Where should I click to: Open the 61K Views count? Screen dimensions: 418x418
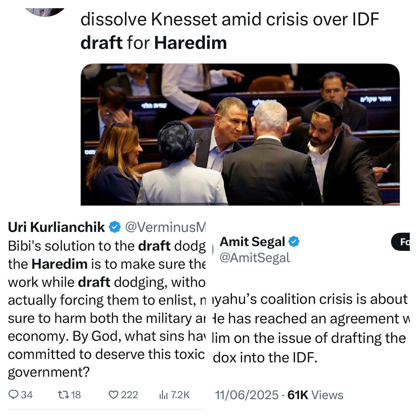pos(315,395)
